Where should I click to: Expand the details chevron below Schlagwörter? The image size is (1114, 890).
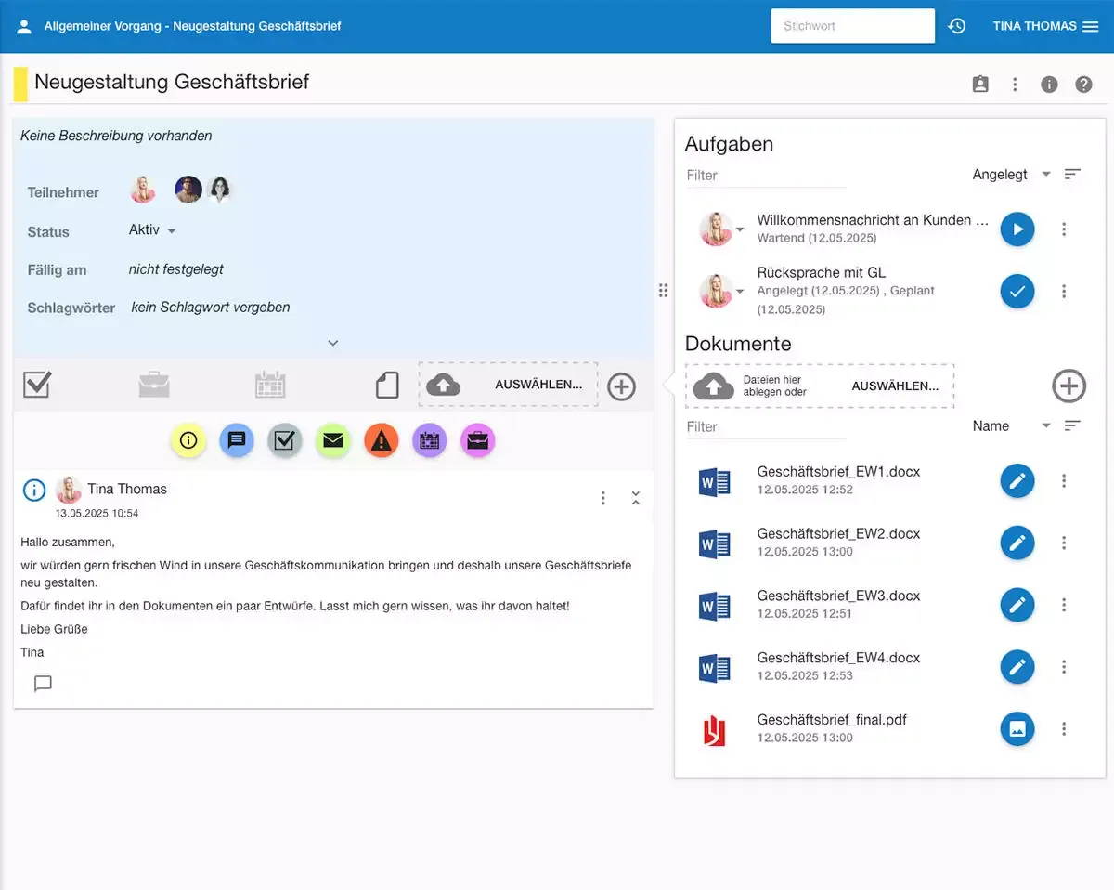tap(333, 343)
